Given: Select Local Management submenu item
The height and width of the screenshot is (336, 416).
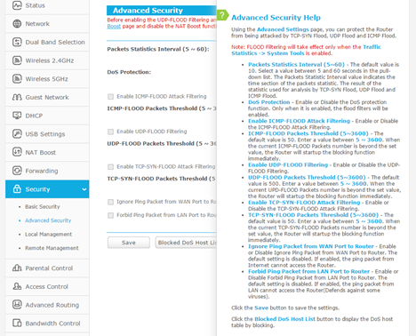Looking at the screenshot, I should pos(48,235).
